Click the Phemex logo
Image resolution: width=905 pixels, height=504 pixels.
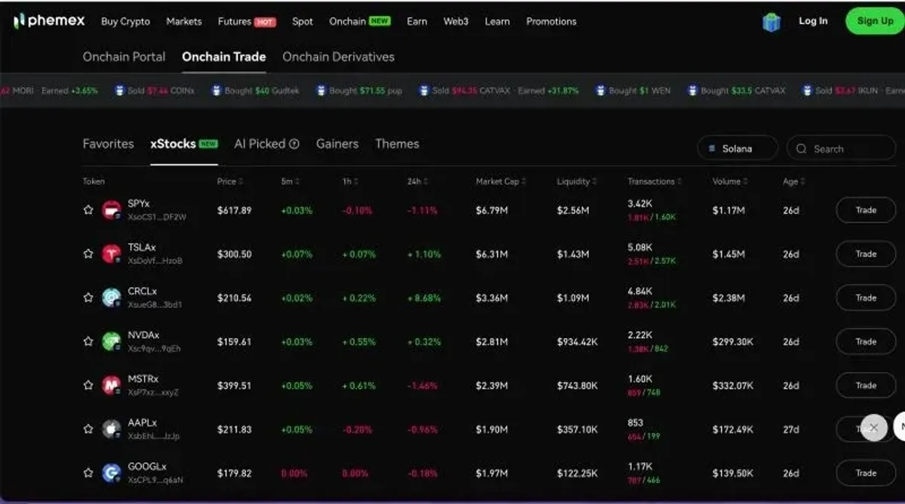[48, 21]
